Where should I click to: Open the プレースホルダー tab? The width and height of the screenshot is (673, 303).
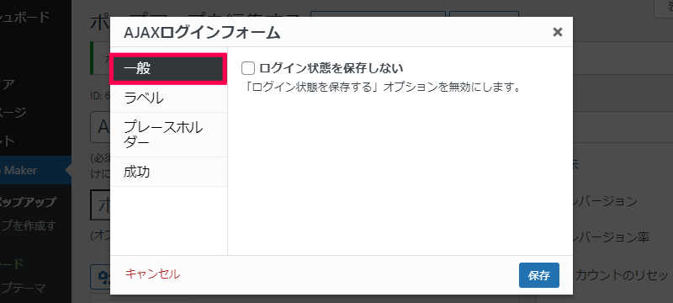[x=168, y=135]
